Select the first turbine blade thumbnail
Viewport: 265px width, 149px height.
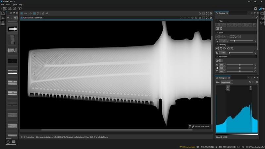[12, 29]
